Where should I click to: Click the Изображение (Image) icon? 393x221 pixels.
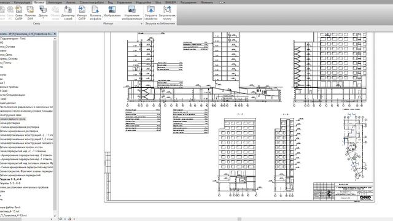click(112, 11)
